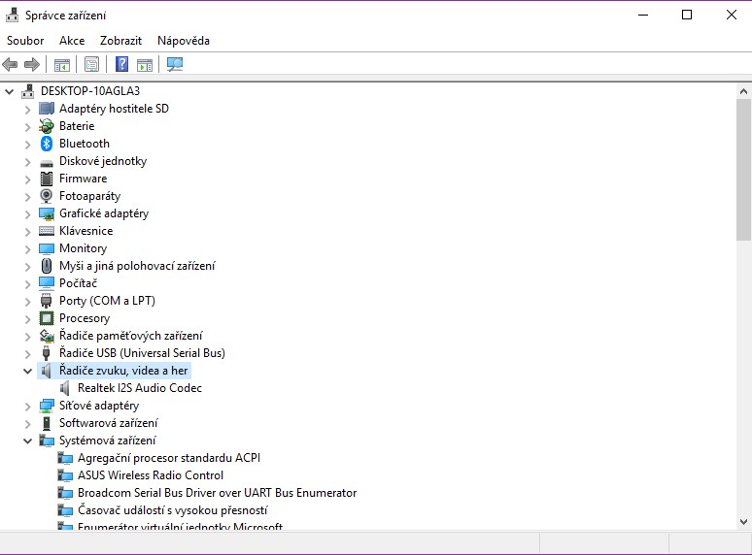Viewport: 752px width, 555px height.
Task: Click the blue Help question-mark icon
Action: [122, 64]
